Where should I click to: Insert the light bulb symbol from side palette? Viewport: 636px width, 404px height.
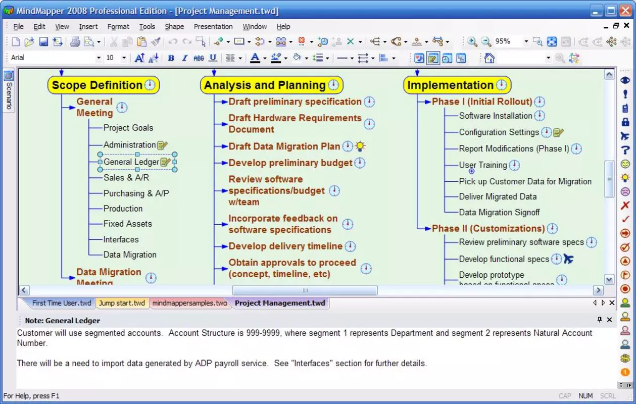tap(625, 178)
